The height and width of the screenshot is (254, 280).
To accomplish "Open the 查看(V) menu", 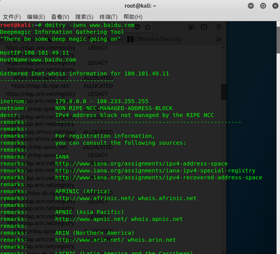I will [x=60, y=17].
